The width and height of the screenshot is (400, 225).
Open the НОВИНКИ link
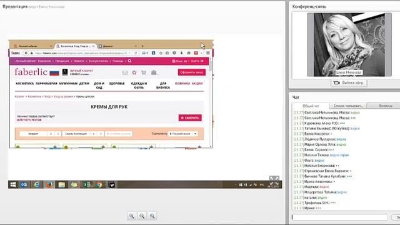(x=182, y=83)
